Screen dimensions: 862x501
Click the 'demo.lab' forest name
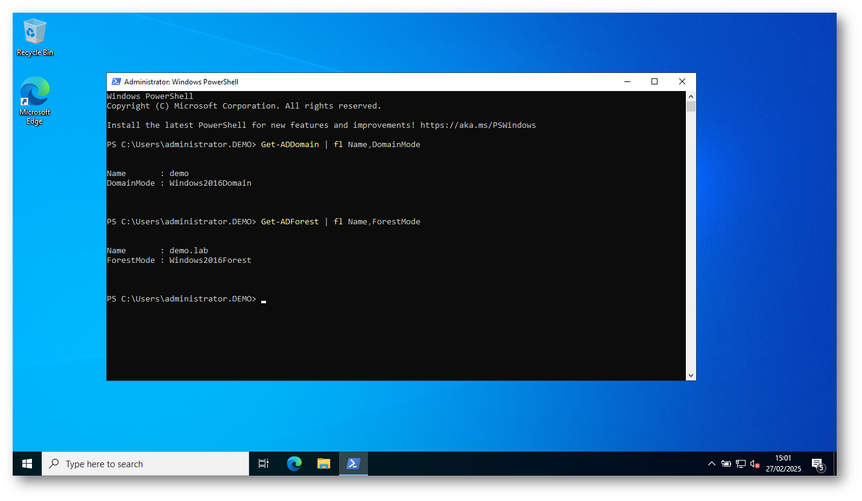(189, 251)
